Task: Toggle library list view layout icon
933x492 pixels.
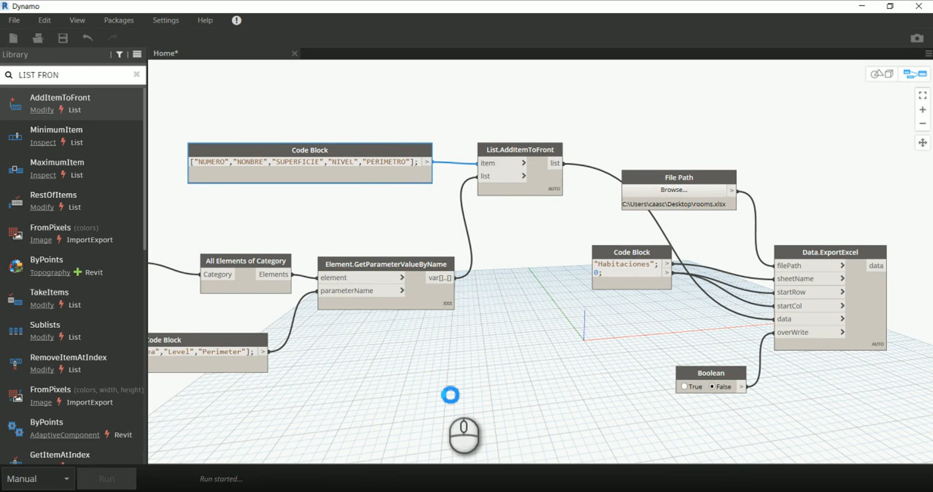Action: coord(137,54)
